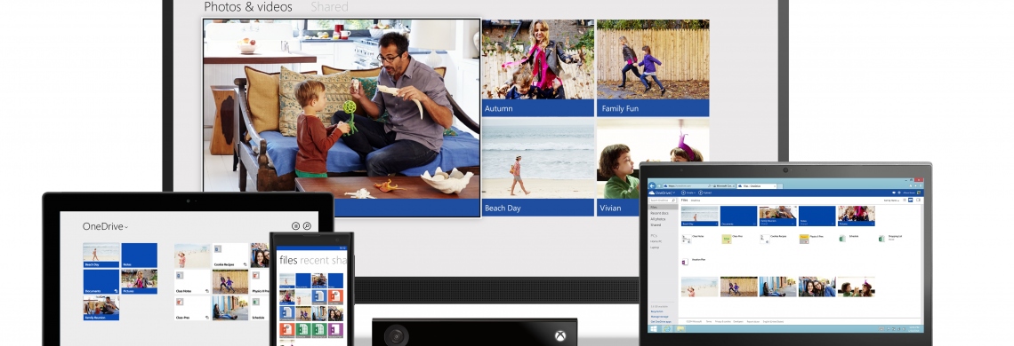The image size is (1014, 346).
Task: Click the search icon on the tablet OneDrive app
Action: click(307, 226)
